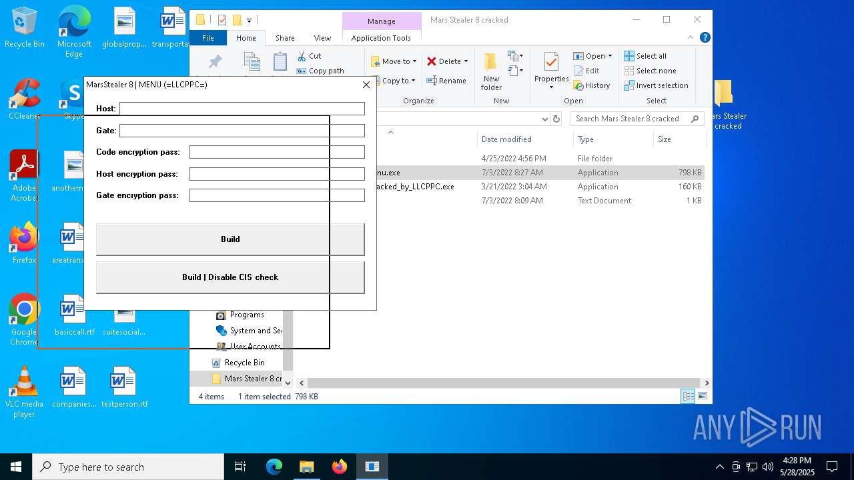This screenshot has height=480, width=854.
Task: Click Edge icon on the taskbar
Action: [x=274, y=467]
